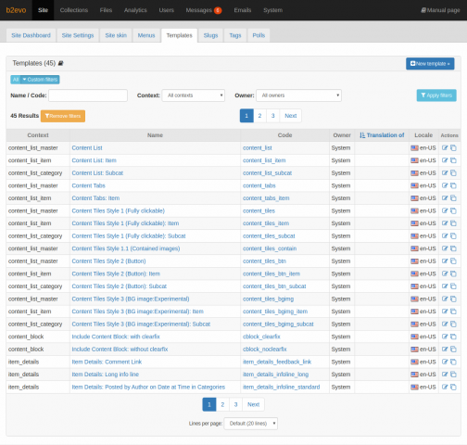Viewport: 467px width, 445px height.
Task: Duplicate the item_details_infoline_long template
Action: point(453,375)
